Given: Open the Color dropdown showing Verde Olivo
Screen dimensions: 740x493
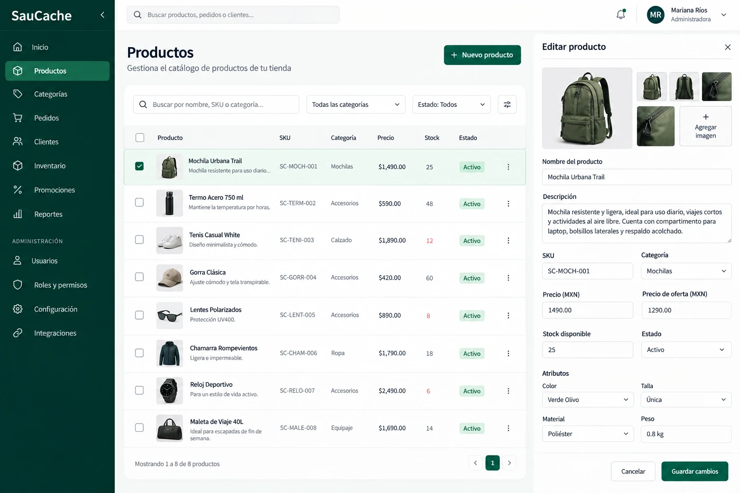Looking at the screenshot, I should (x=588, y=400).
